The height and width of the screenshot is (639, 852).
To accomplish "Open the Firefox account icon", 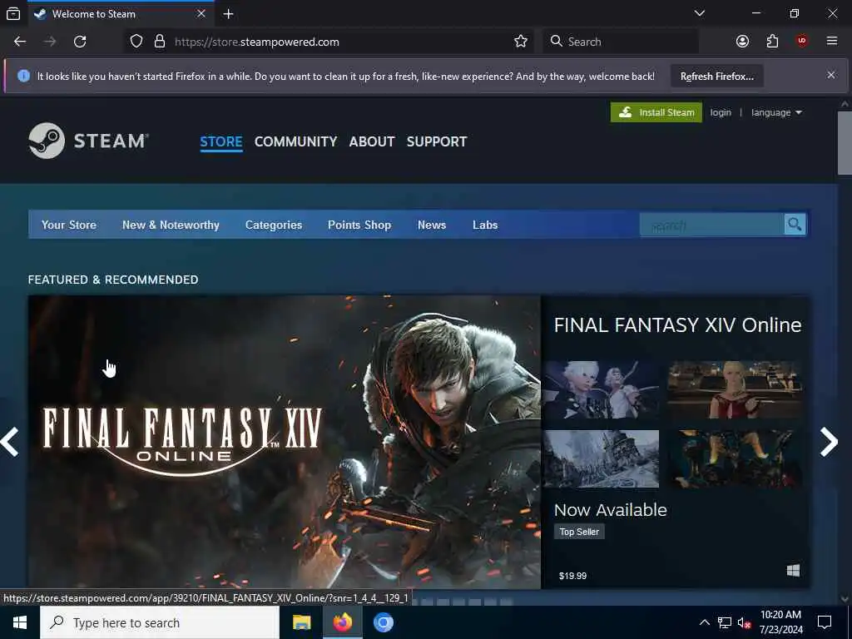I will pos(742,42).
